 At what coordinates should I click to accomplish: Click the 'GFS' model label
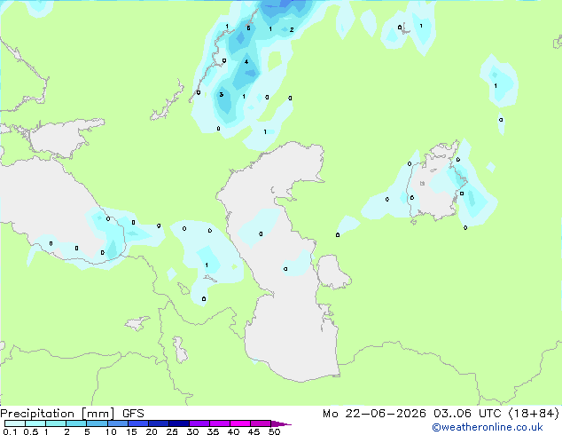pyautogui.click(x=133, y=414)
